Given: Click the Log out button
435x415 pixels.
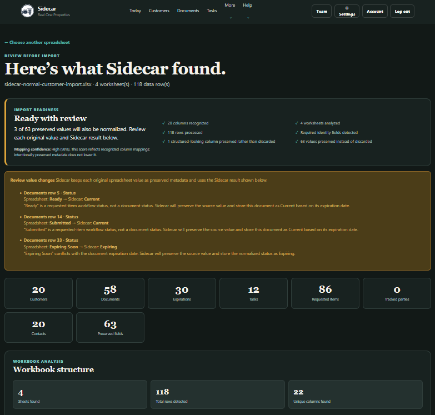Looking at the screenshot, I should tap(402, 11).
